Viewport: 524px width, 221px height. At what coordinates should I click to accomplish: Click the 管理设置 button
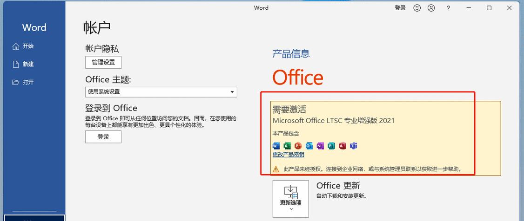coord(103,62)
